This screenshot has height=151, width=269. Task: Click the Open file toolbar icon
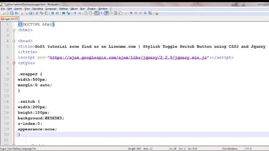pos(7,13)
